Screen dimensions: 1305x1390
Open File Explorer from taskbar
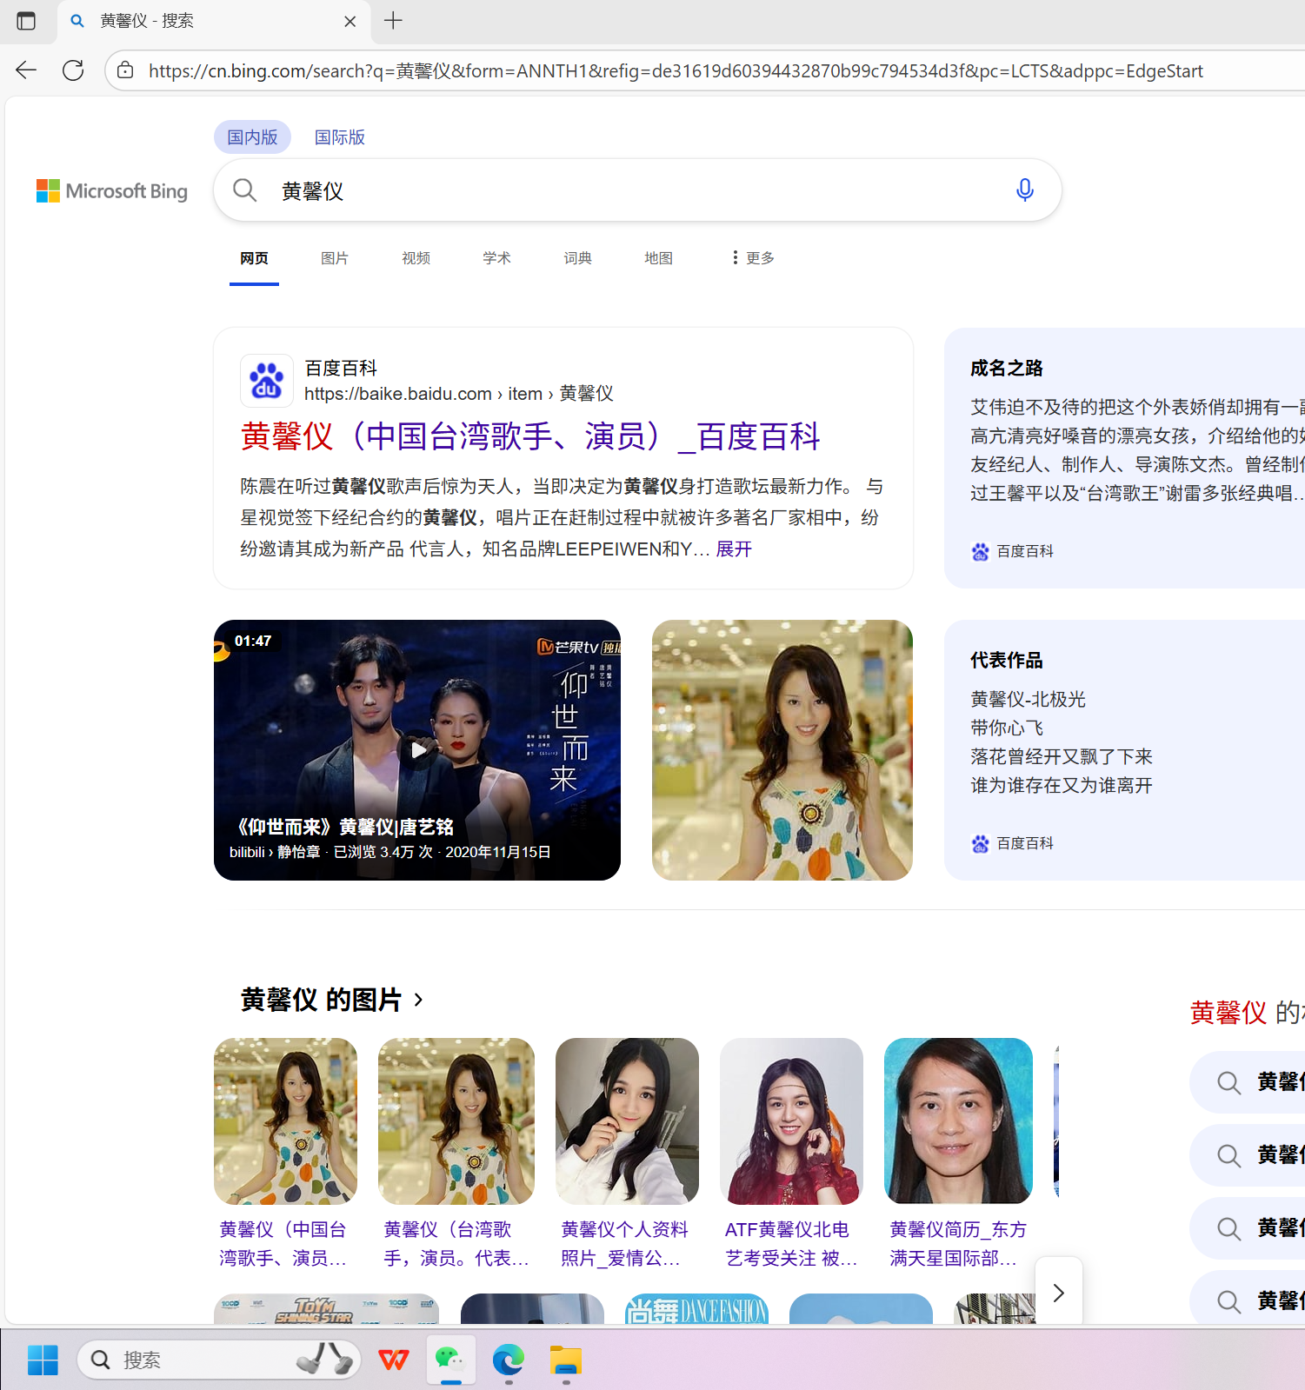pos(566,1360)
